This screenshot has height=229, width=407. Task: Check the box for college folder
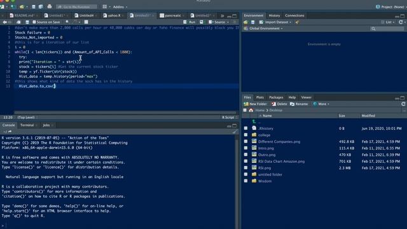click(x=245, y=135)
